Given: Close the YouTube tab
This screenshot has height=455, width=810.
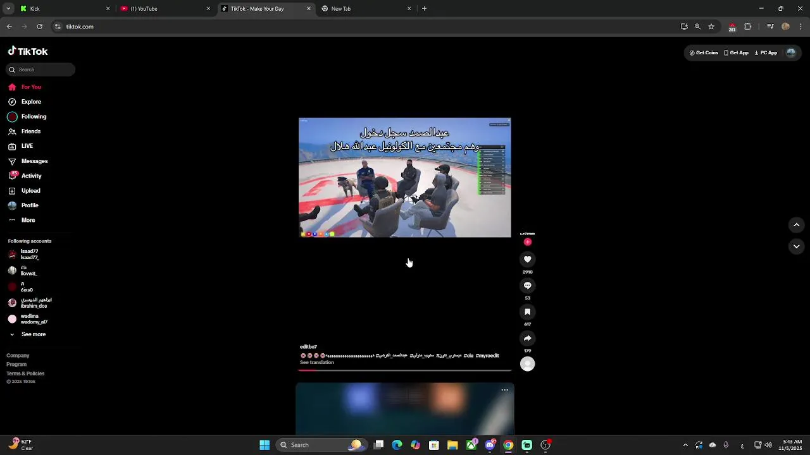Looking at the screenshot, I should [208, 9].
